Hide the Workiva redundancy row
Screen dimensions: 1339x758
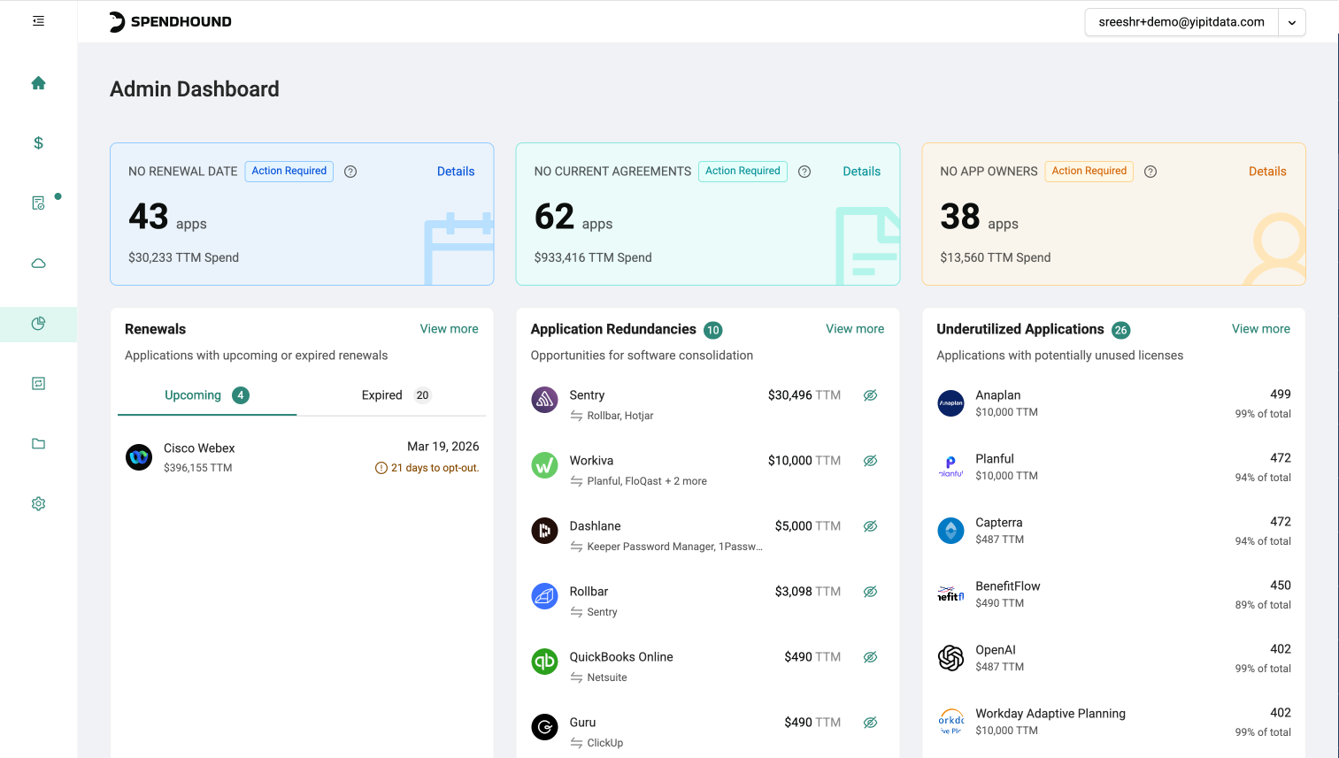point(870,461)
